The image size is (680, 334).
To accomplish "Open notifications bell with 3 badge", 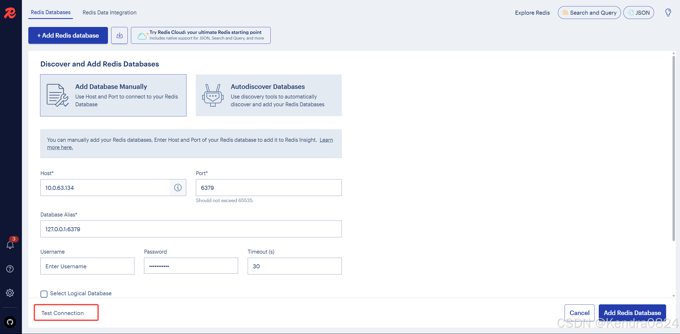I will click(x=10, y=245).
